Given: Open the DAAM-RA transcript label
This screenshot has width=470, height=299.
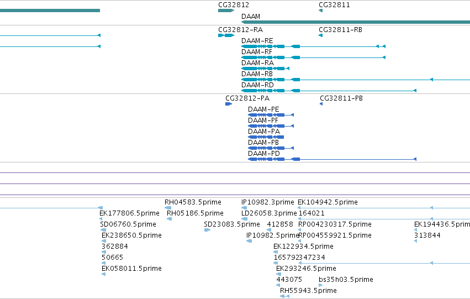Looking at the screenshot, I should coord(257,63).
